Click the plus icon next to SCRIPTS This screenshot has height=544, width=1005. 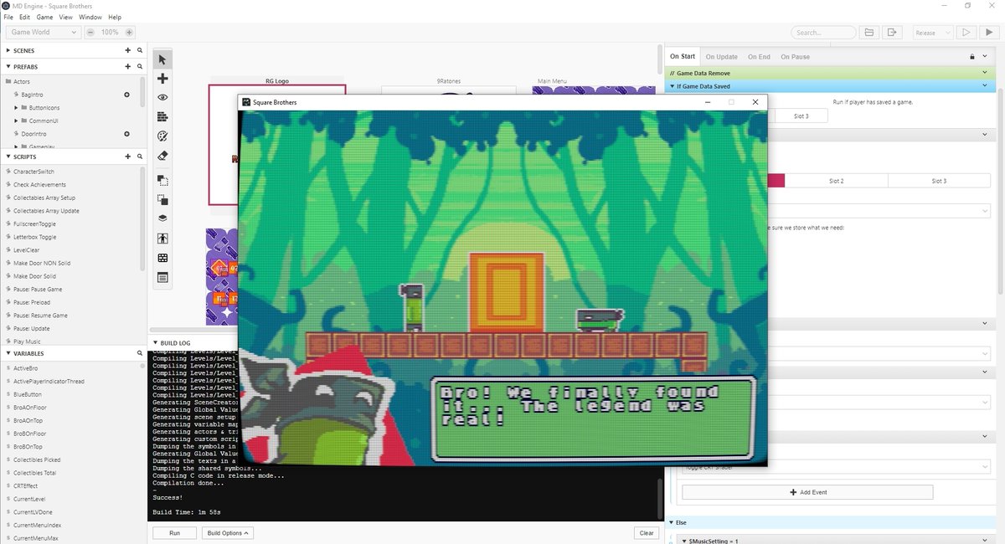point(127,157)
